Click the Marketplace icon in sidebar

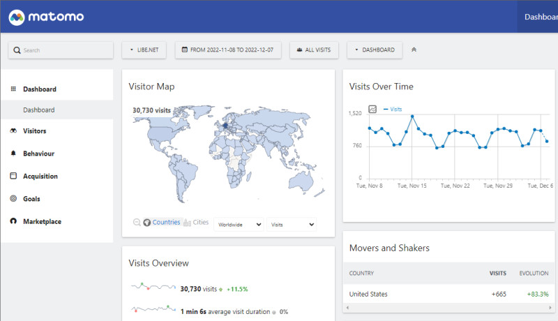point(13,222)
